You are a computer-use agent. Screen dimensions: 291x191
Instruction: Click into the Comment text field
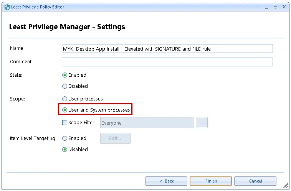167,62
